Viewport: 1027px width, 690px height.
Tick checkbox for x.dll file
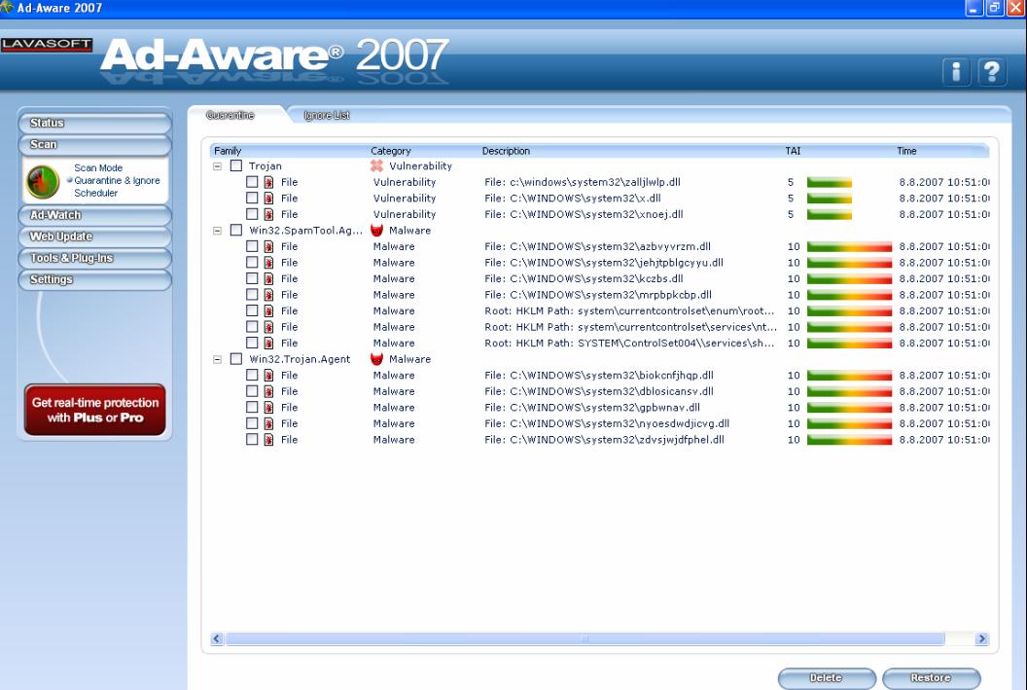[252, 198]
